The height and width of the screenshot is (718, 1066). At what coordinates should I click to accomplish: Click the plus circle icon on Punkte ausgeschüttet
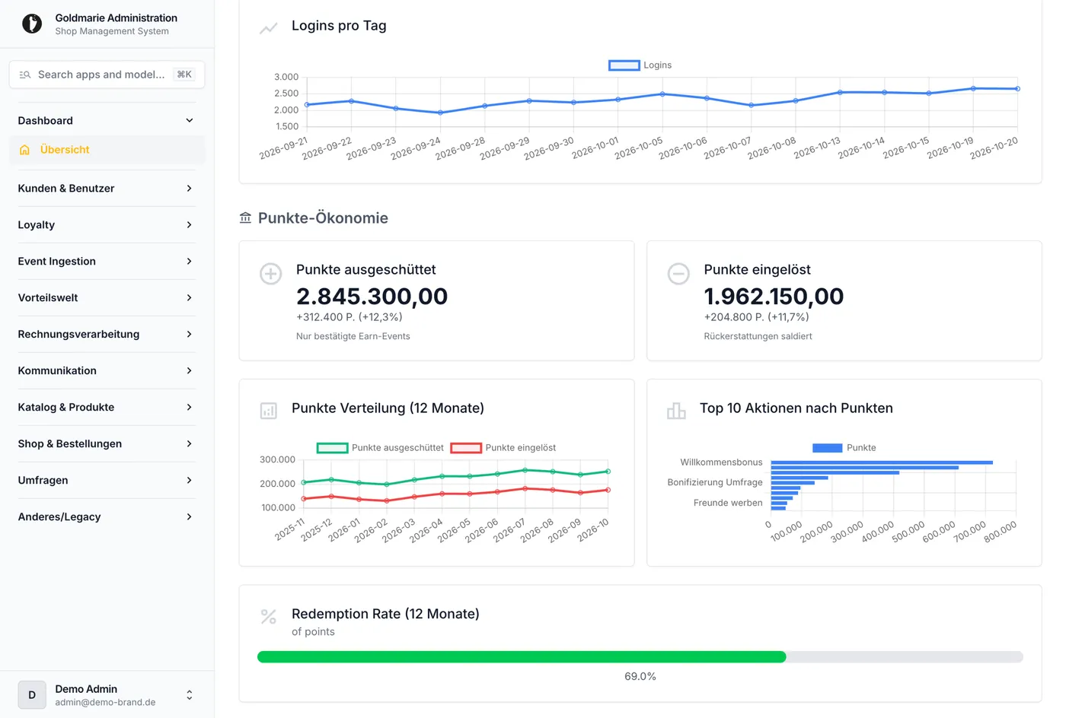click(x=270, y=273)
